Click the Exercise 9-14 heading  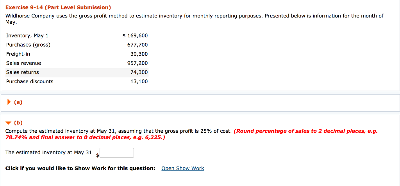point(58,7)
